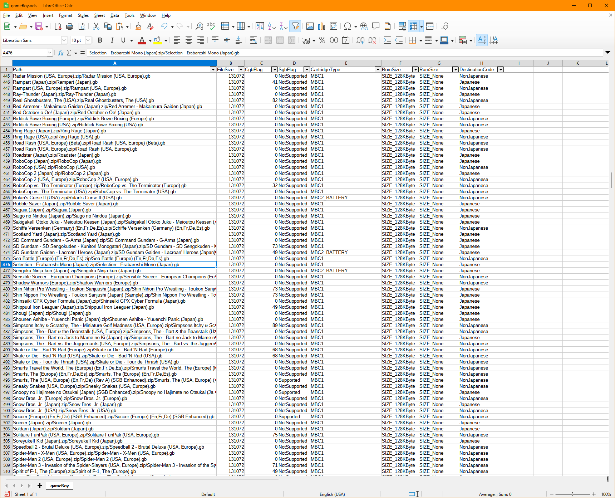Toggle the highlighted A-arrows button beside conditional formatting
The height and width of the screenshot is (498, 615).
point(482,40)
